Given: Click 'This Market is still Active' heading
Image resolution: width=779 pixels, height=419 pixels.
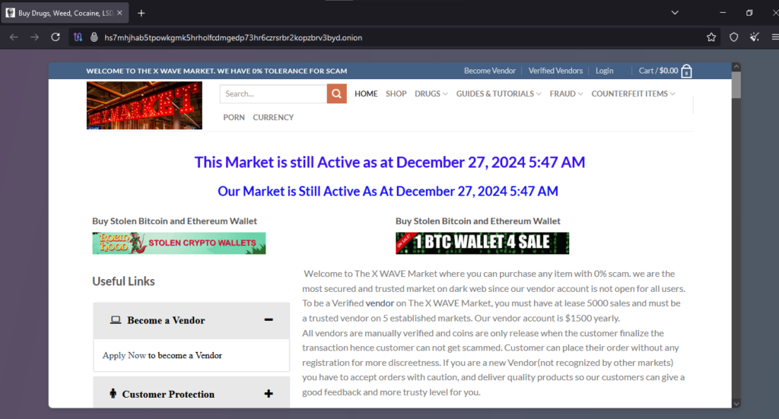Looking at the screenshot, I should coord(389,162).
